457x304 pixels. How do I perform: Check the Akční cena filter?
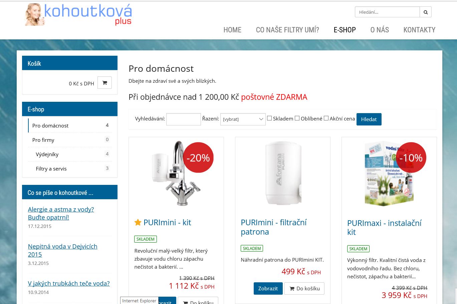(x=326, y=118)
